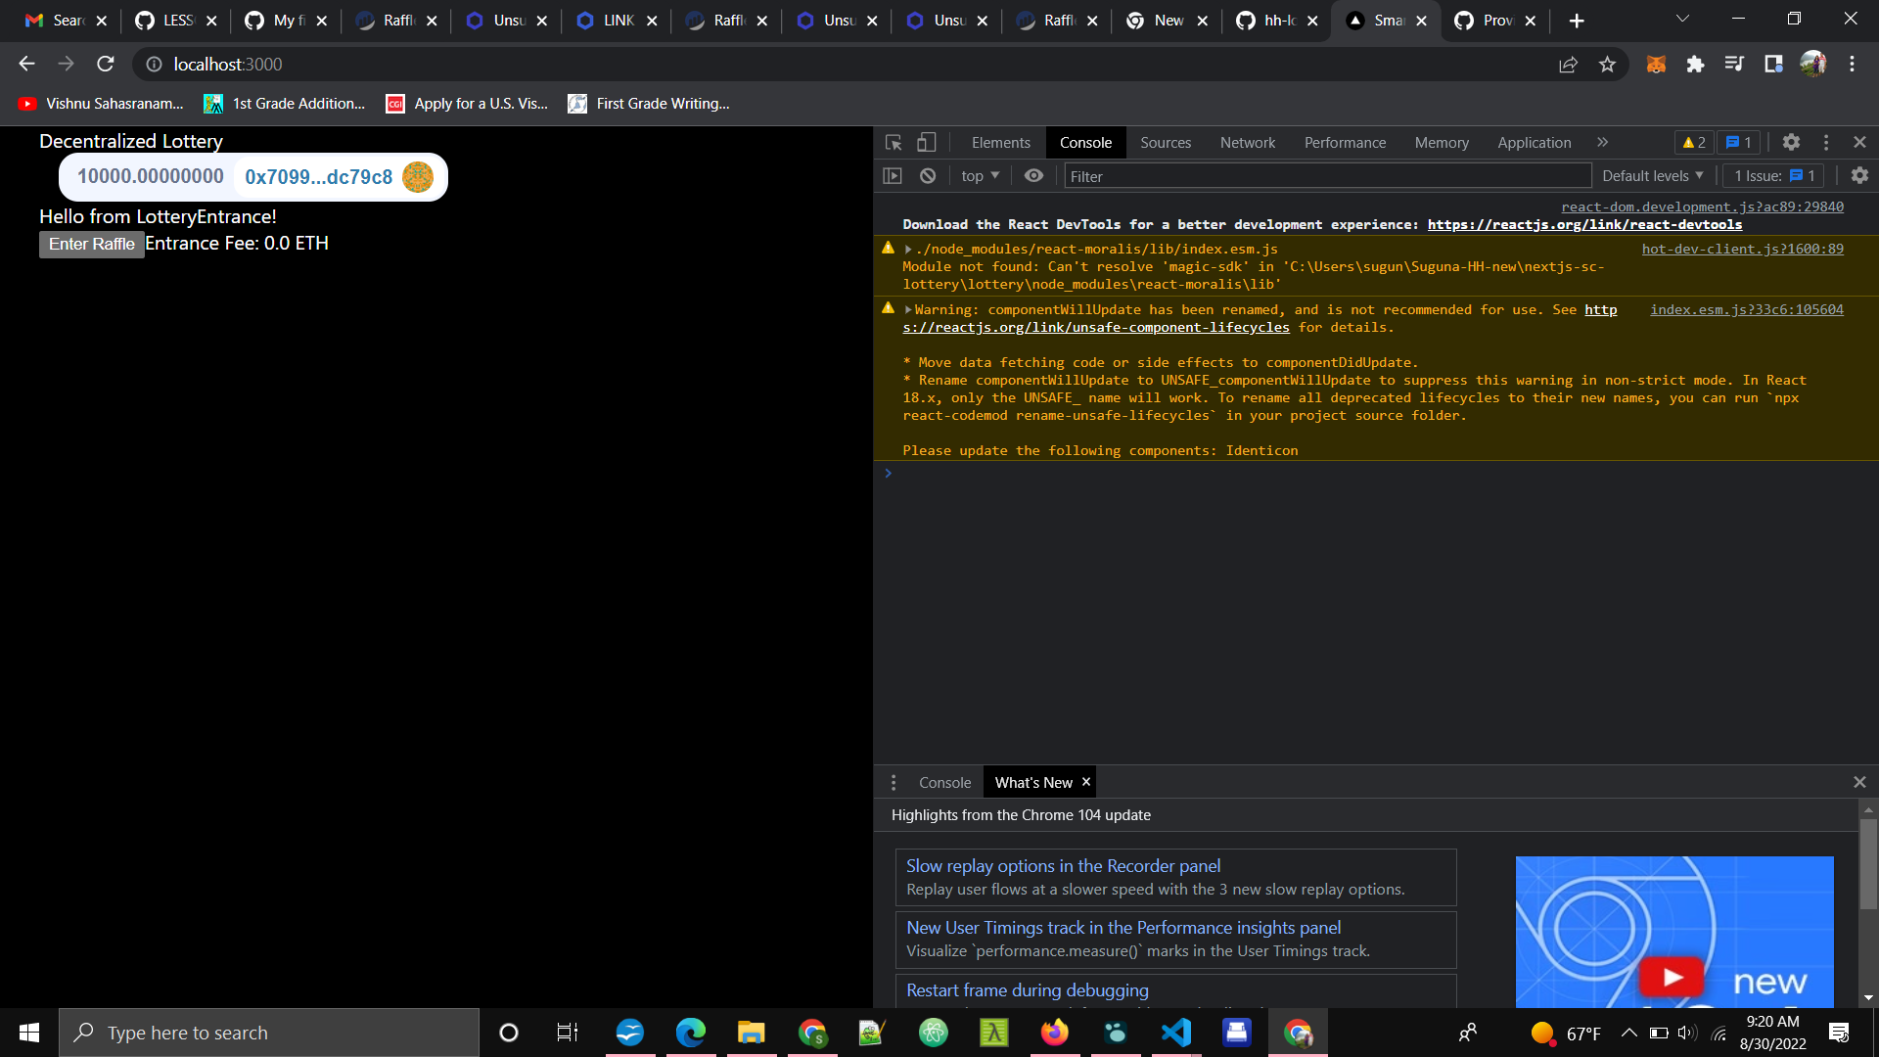Click the warnings count icon in DevTools
This screenshot has height=1057, width=1879.
pos(1692,142)
